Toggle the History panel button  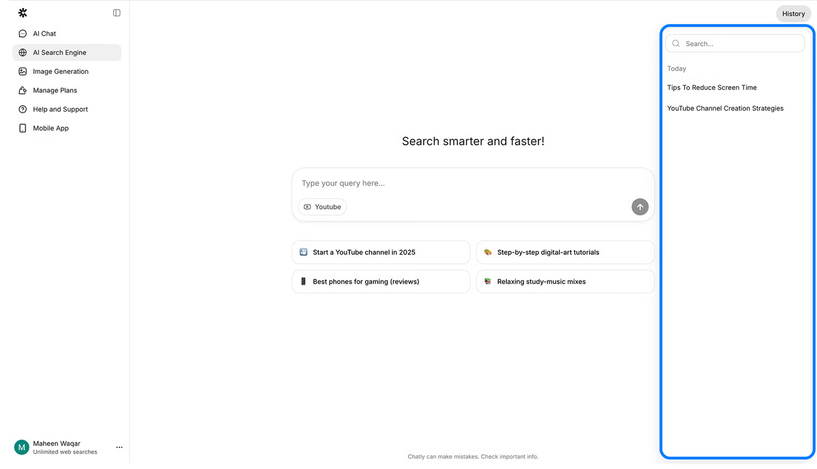pyautogui.click(x=793, y=14)
